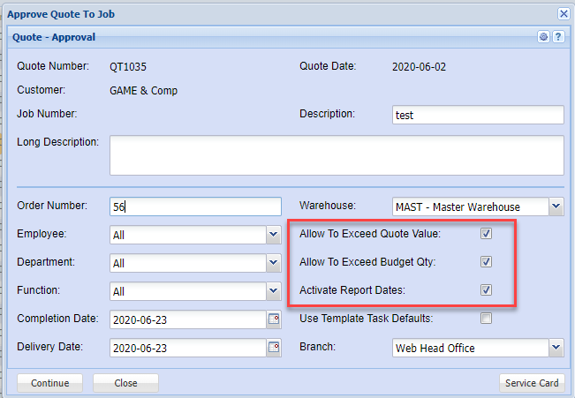
Task: Open the Service Card button
Action: 531,383
